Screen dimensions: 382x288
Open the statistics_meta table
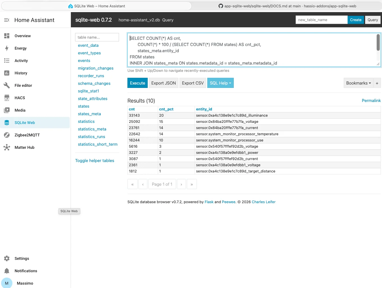coord(92,129)
